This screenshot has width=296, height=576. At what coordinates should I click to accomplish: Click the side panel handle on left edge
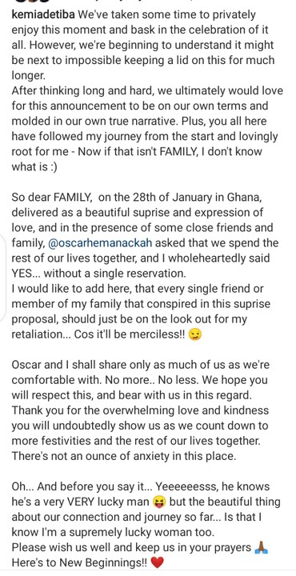2,275
